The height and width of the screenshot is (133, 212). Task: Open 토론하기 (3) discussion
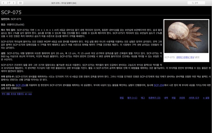(x=154, y=98)
